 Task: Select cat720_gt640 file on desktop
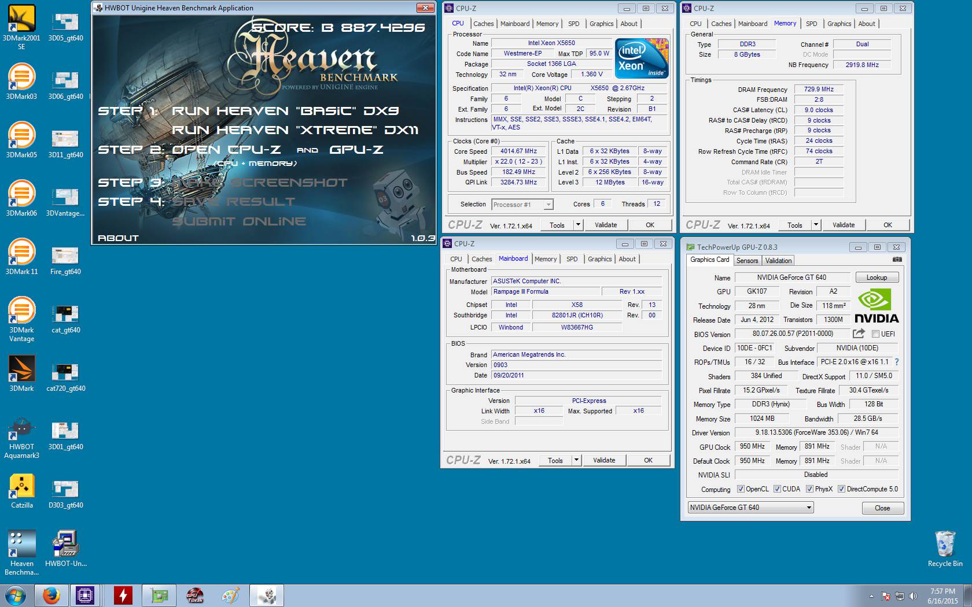point(65,376)
